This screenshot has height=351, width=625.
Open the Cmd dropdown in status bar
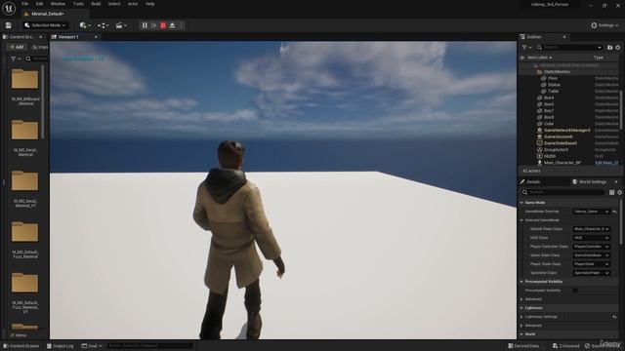coord(92,346)
